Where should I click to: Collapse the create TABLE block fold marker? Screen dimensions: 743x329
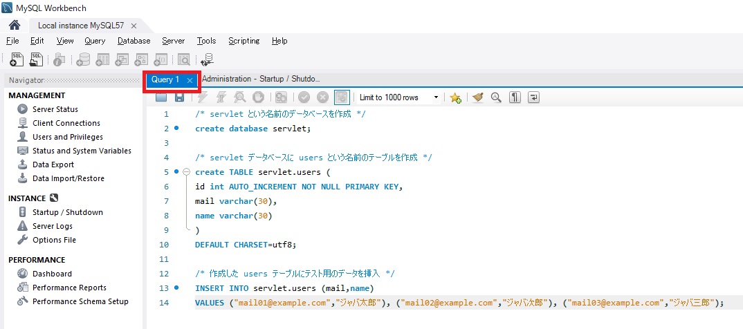(x=186, y=172)
